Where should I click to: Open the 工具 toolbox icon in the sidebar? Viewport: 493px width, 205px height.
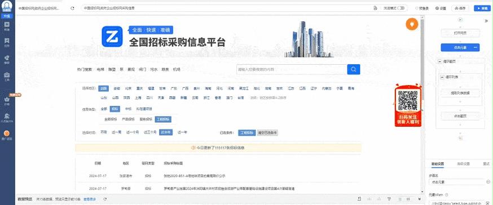tap(7, 75)
